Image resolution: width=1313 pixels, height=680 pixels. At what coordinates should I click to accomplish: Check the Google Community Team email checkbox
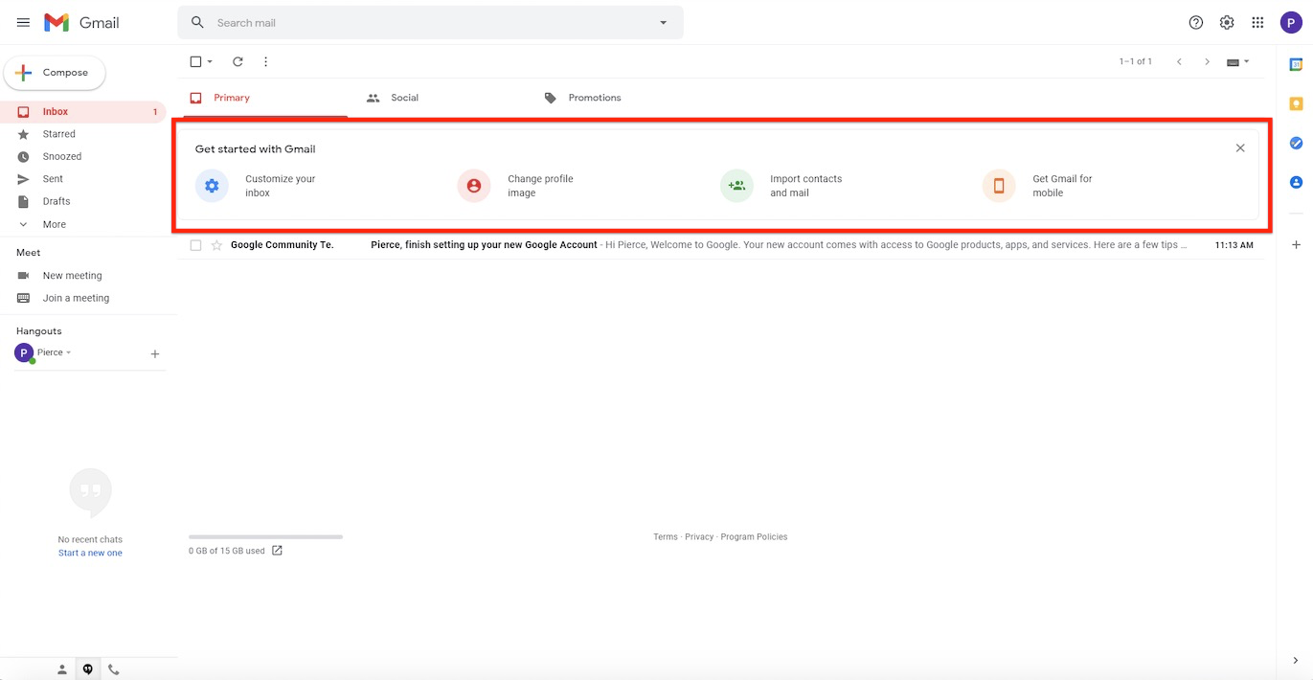[194, 244]
